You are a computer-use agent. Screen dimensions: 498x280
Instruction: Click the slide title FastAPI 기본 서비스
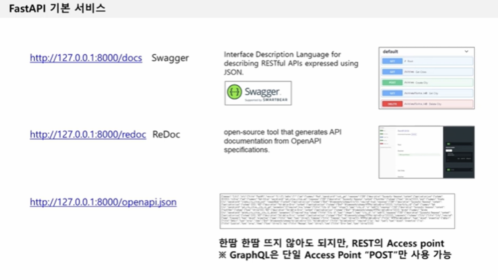coord(57,9)
